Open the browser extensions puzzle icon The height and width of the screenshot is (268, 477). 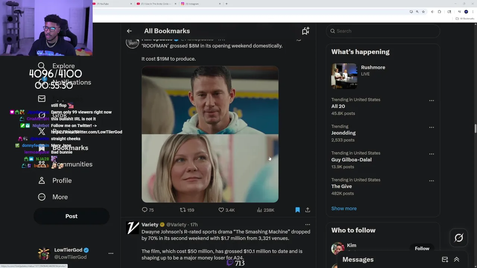(x=439, y=12)
